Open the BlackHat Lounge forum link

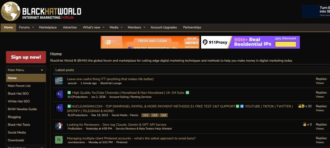(111, 83)
